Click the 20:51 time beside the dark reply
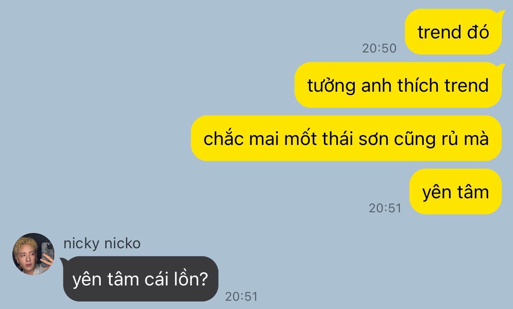 click(241, 297)
